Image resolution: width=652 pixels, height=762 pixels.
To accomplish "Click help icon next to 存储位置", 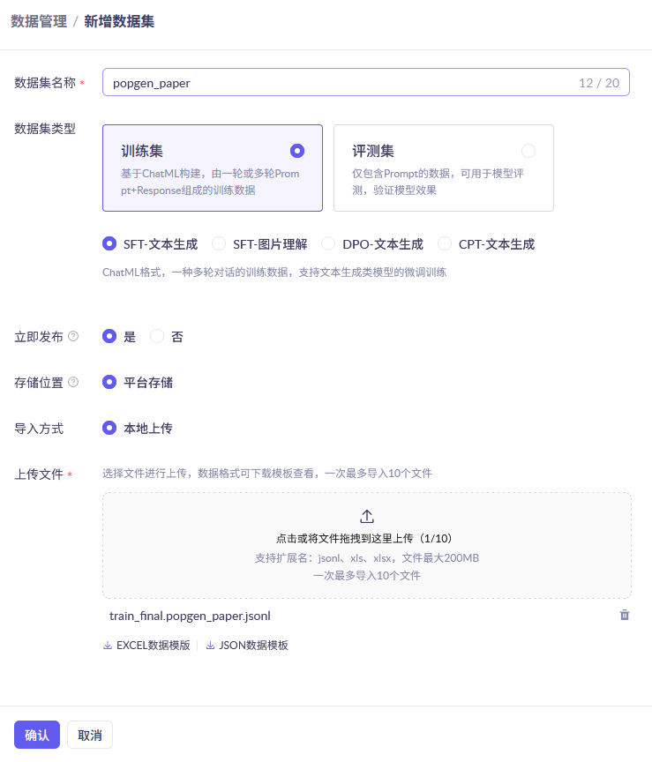I will pyautogui.click(x=73, y=382).
